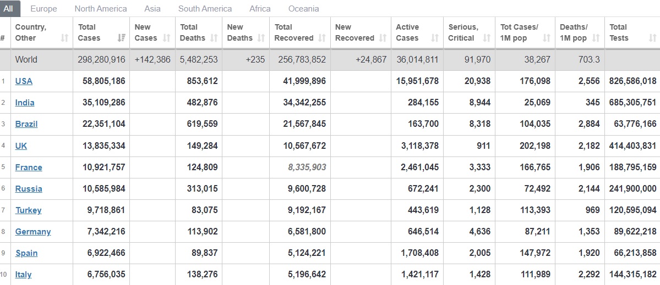Sort by New Cases column arrows

[167, 38]
